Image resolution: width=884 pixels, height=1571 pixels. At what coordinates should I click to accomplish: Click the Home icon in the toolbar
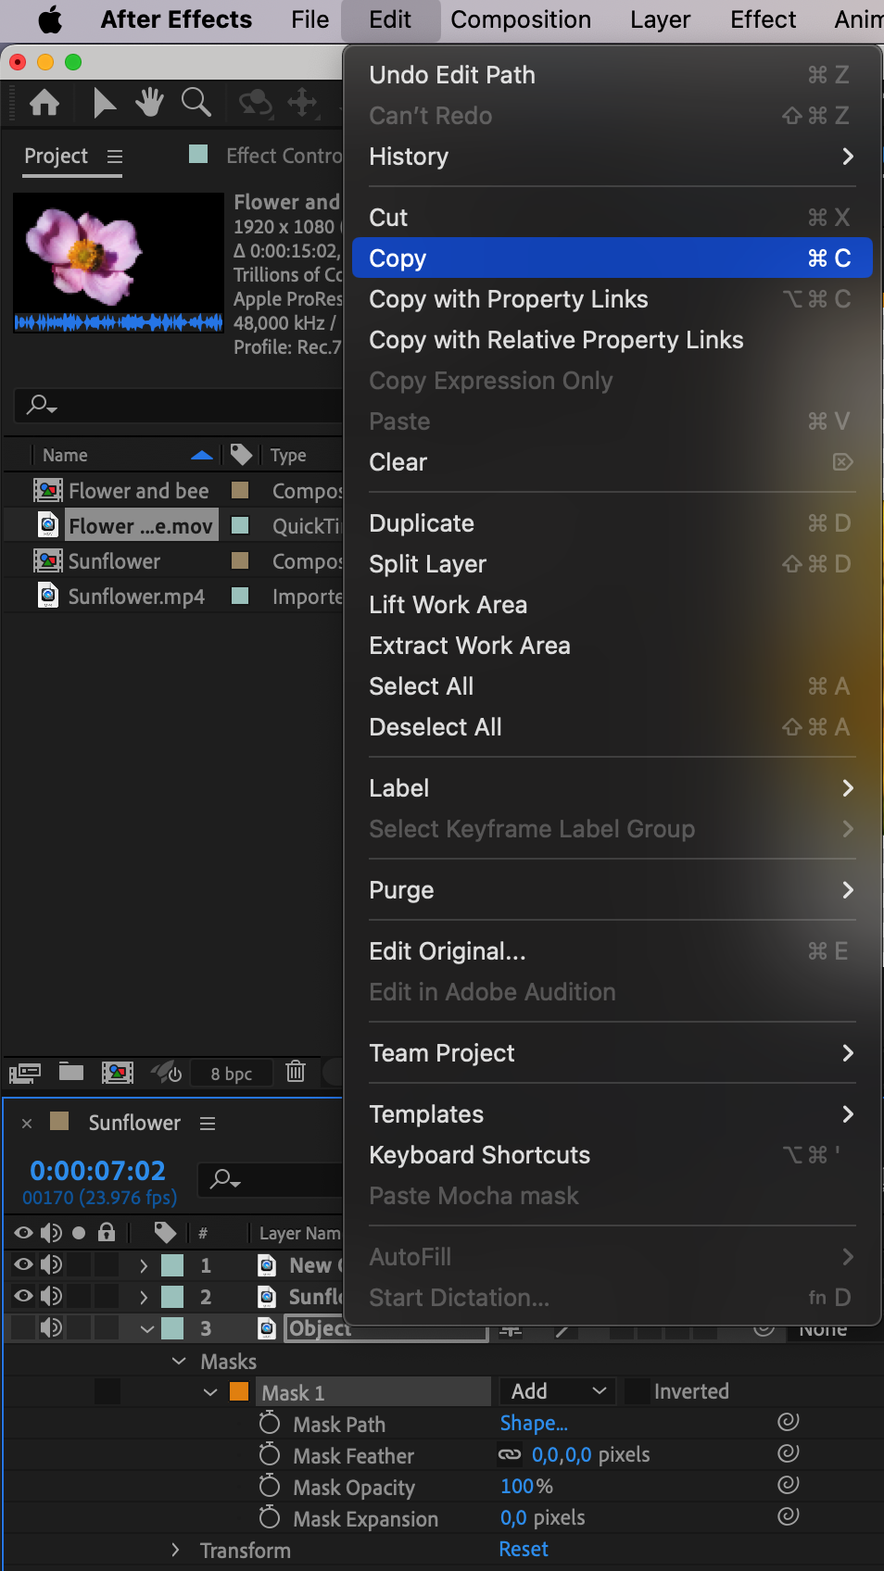(x=44, y=103)
